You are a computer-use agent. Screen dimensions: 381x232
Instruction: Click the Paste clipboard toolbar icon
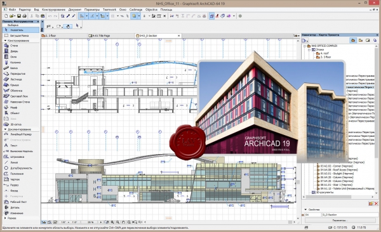point(43,16)
